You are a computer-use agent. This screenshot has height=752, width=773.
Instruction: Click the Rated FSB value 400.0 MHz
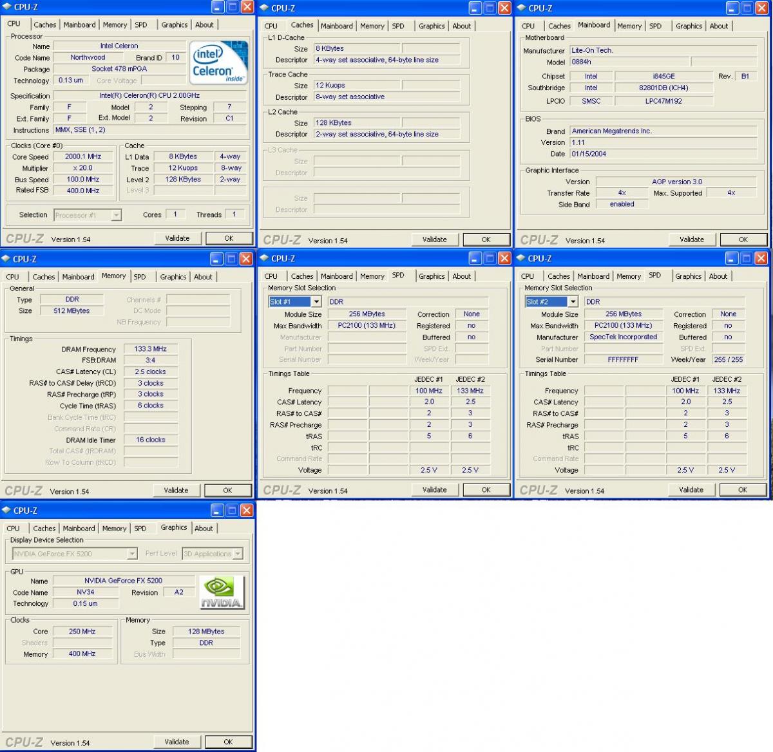(83, 191)
